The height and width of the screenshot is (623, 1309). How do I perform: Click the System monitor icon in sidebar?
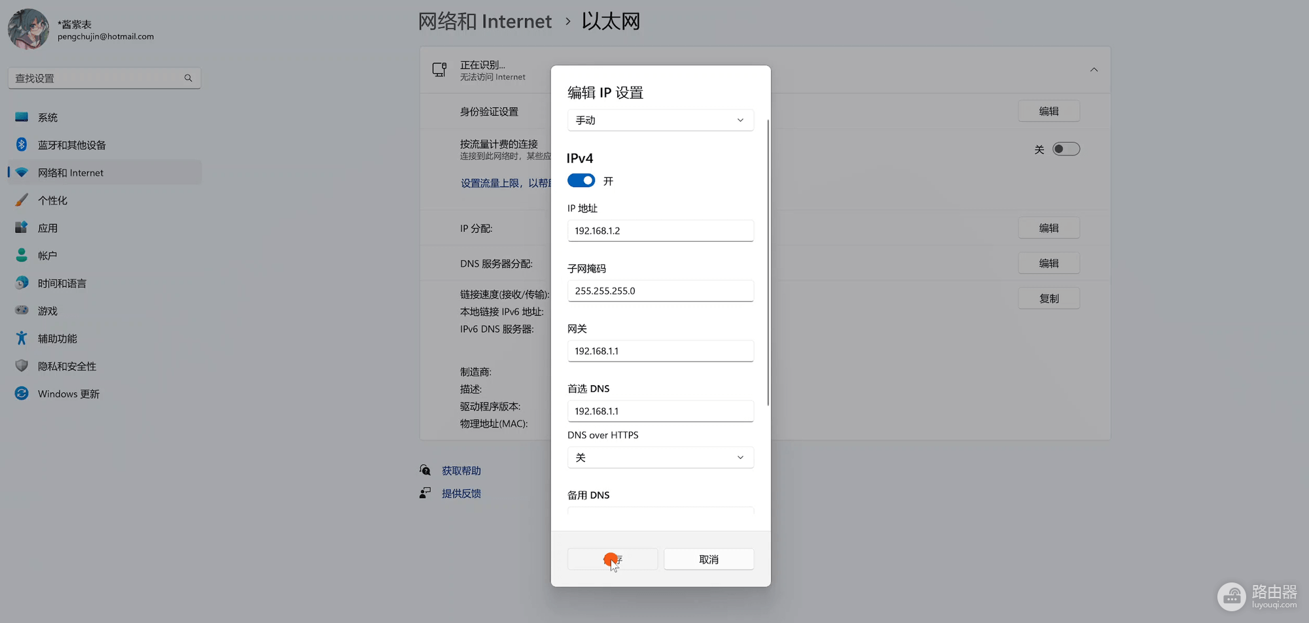click(x=22, y=117)
